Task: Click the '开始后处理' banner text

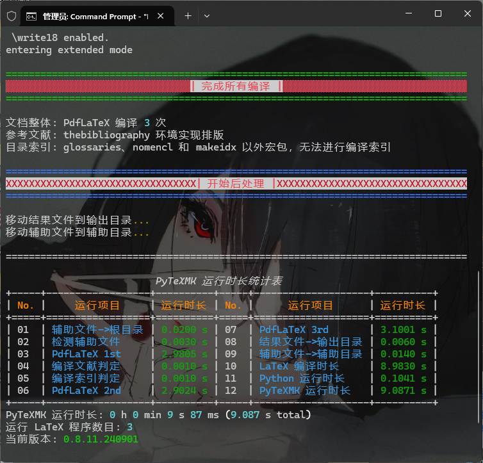Action: coord(236,184)
